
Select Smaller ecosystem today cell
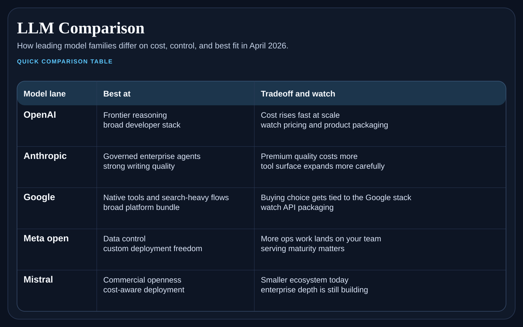(314, 285)
